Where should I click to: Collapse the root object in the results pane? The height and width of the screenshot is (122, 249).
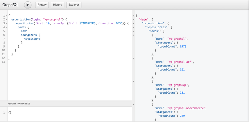[133, 16]
